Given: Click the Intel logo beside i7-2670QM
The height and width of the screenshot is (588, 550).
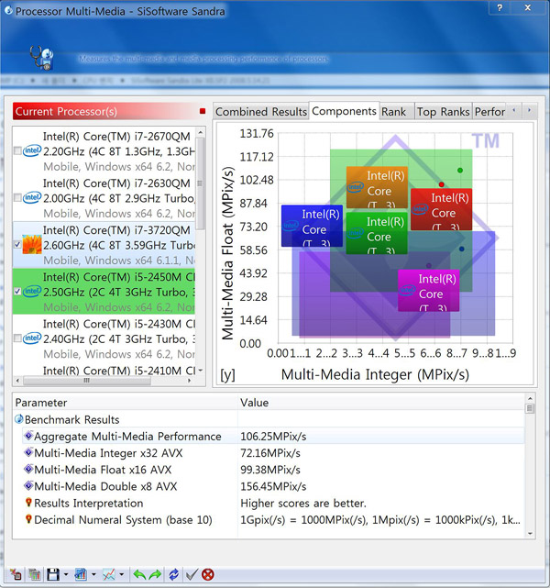Looking at the screenshot, I should click(32, 150).
